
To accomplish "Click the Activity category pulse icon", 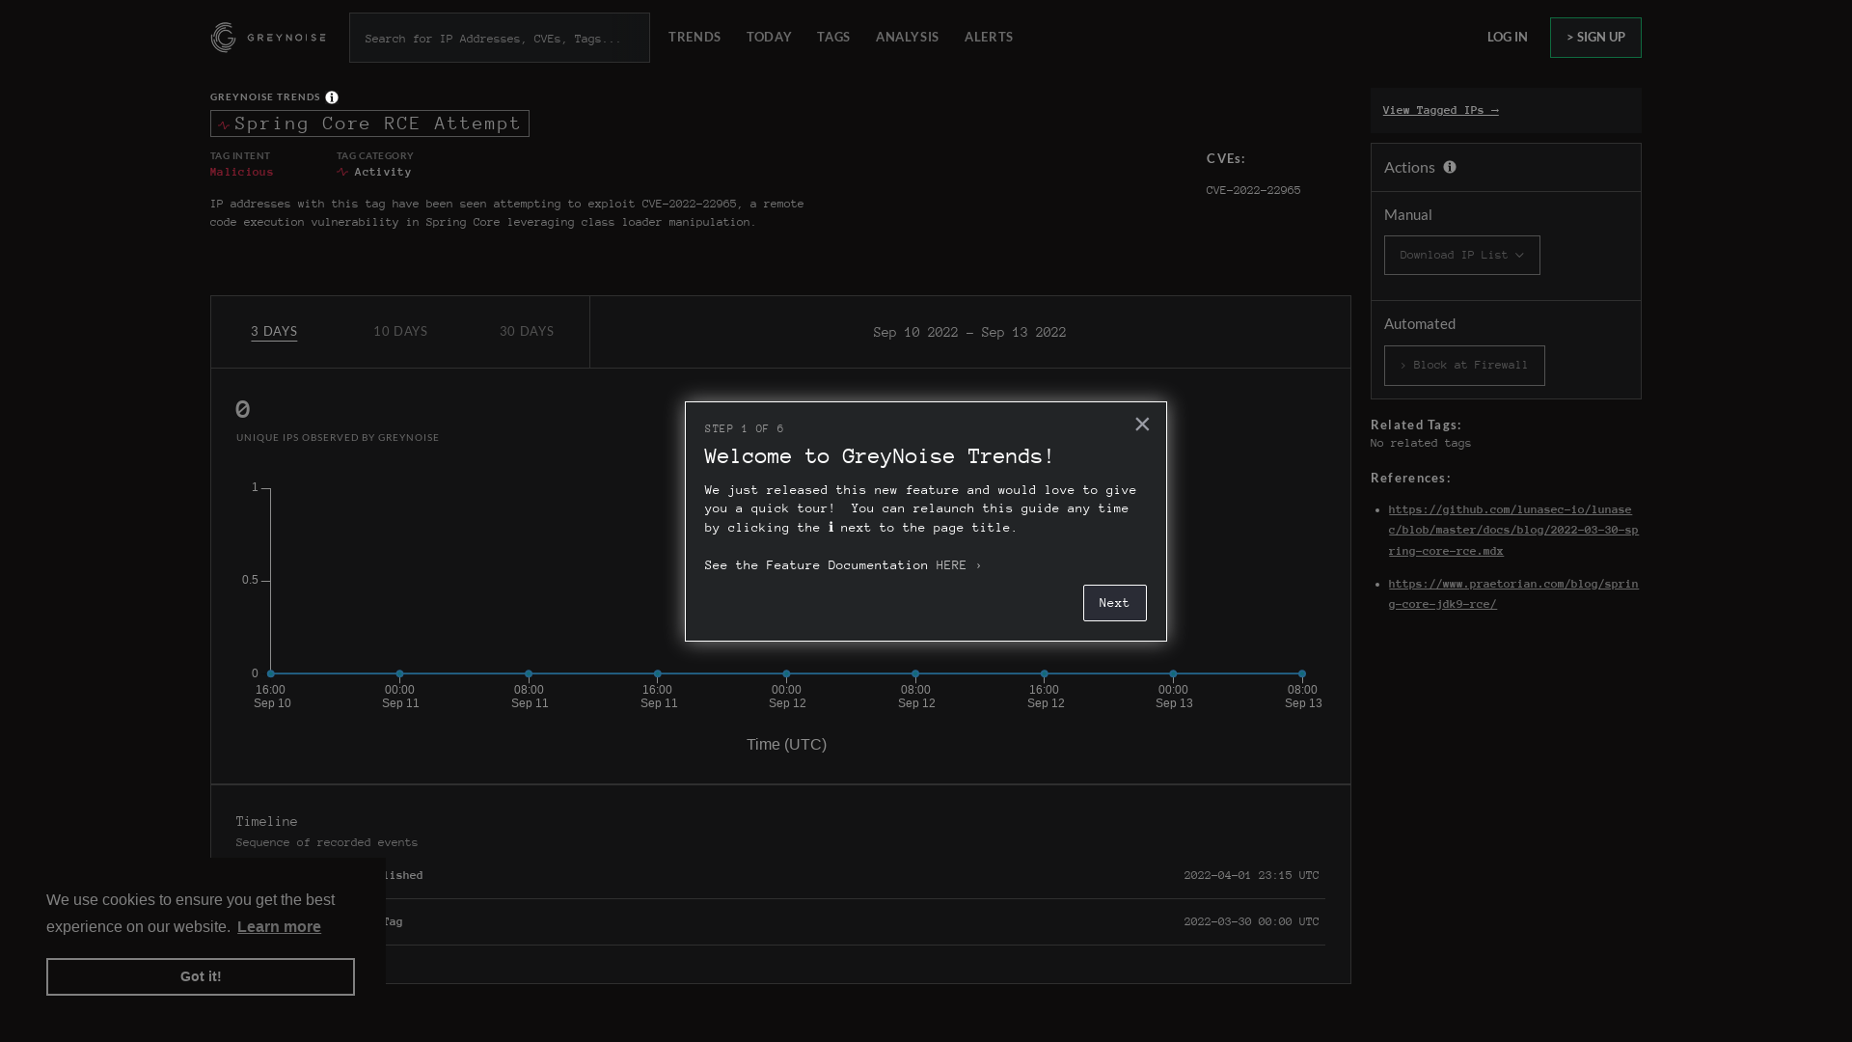I will 342,172.
